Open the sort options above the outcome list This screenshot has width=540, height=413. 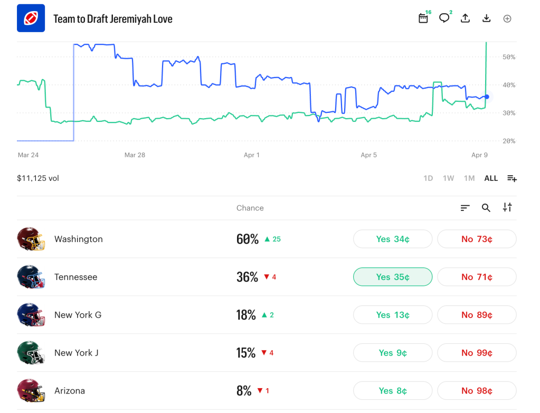point(465,208)
